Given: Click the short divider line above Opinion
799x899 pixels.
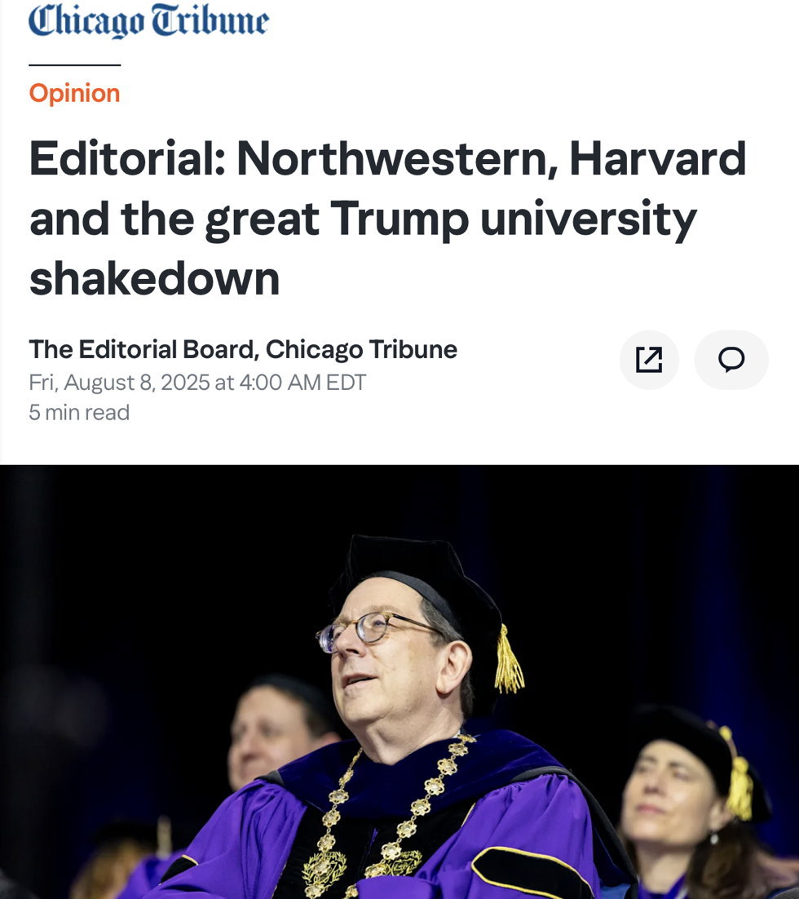Looking at the screenshot, I should pyautogui.click(x=74, y=64).
